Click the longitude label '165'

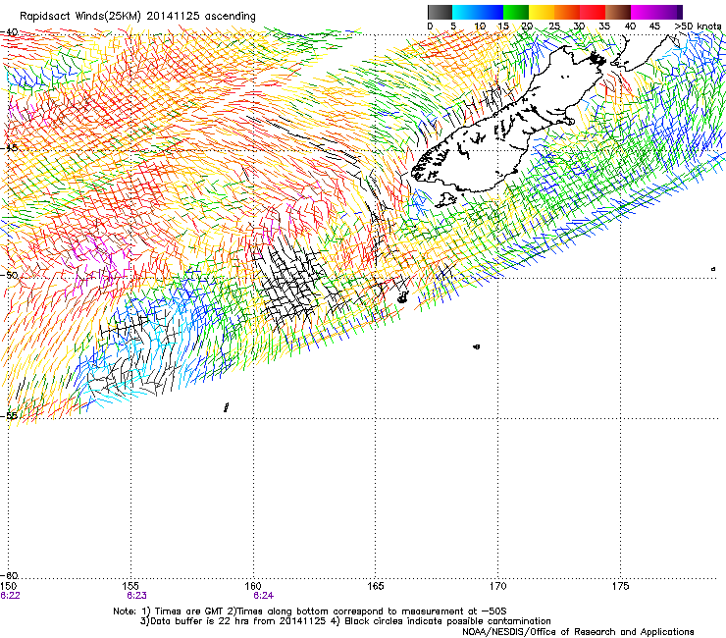[x=376, y=586]
